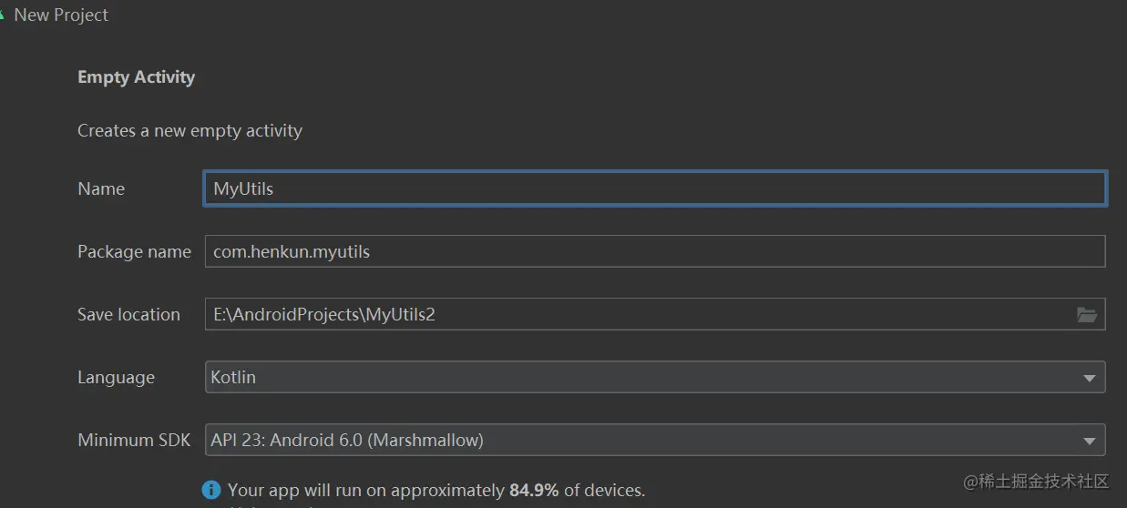Click the com.henkun.myutils package name field

point(654,251)
